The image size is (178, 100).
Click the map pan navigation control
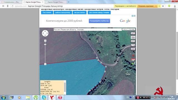(45, 33)
